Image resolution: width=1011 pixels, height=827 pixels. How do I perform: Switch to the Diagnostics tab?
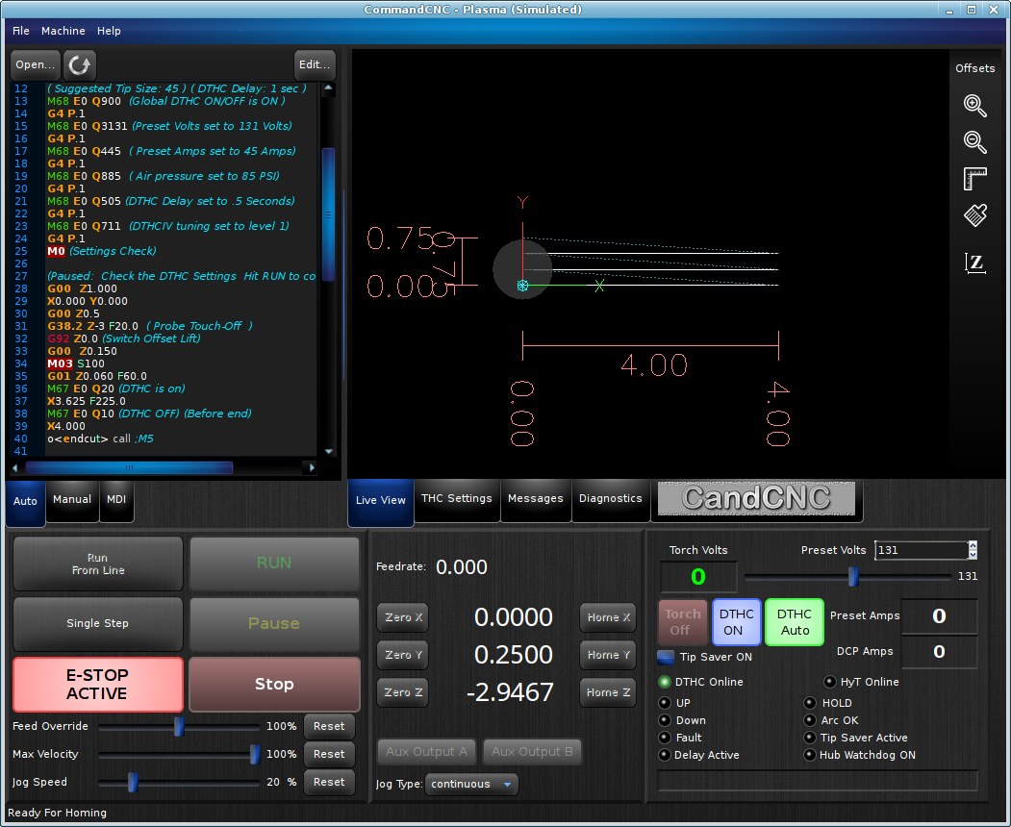coord(611,498)
